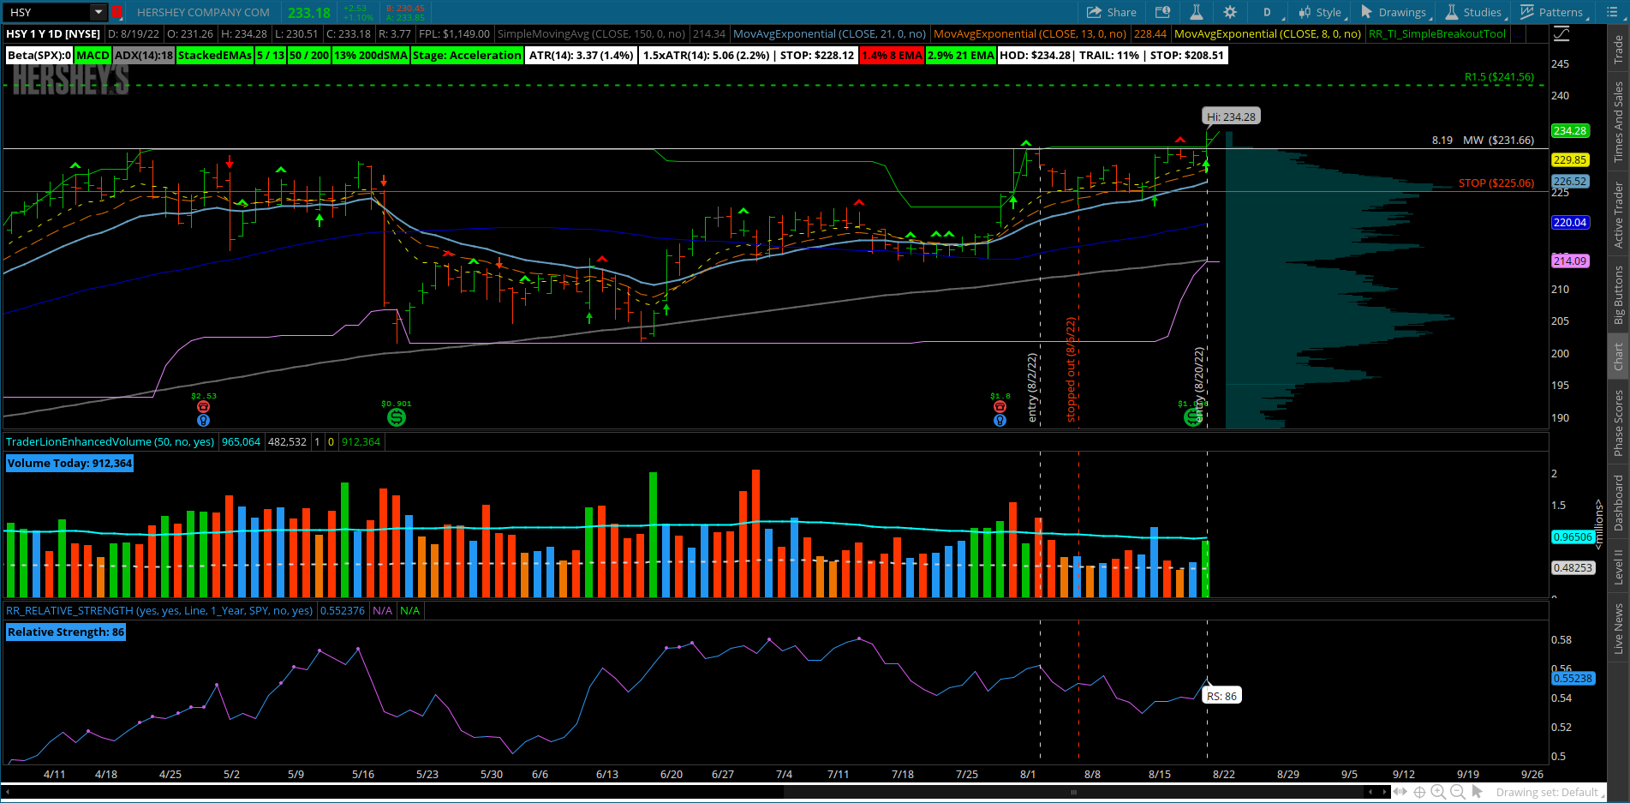Click the HSY symbol input field

(47, 12)
